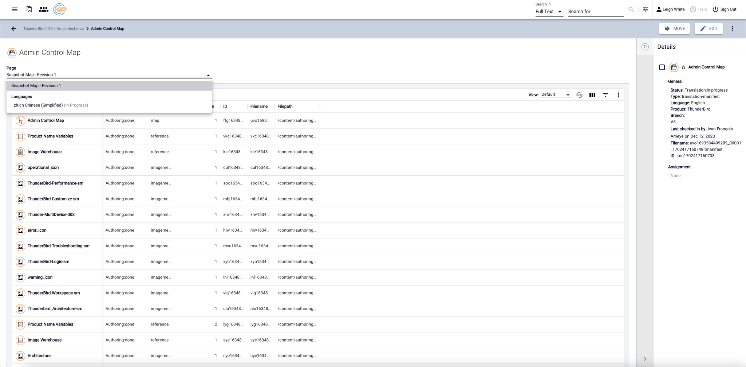
Task: Click the Admin Control Map title icon
Action: pyautogui.click(x=12, y=53)
